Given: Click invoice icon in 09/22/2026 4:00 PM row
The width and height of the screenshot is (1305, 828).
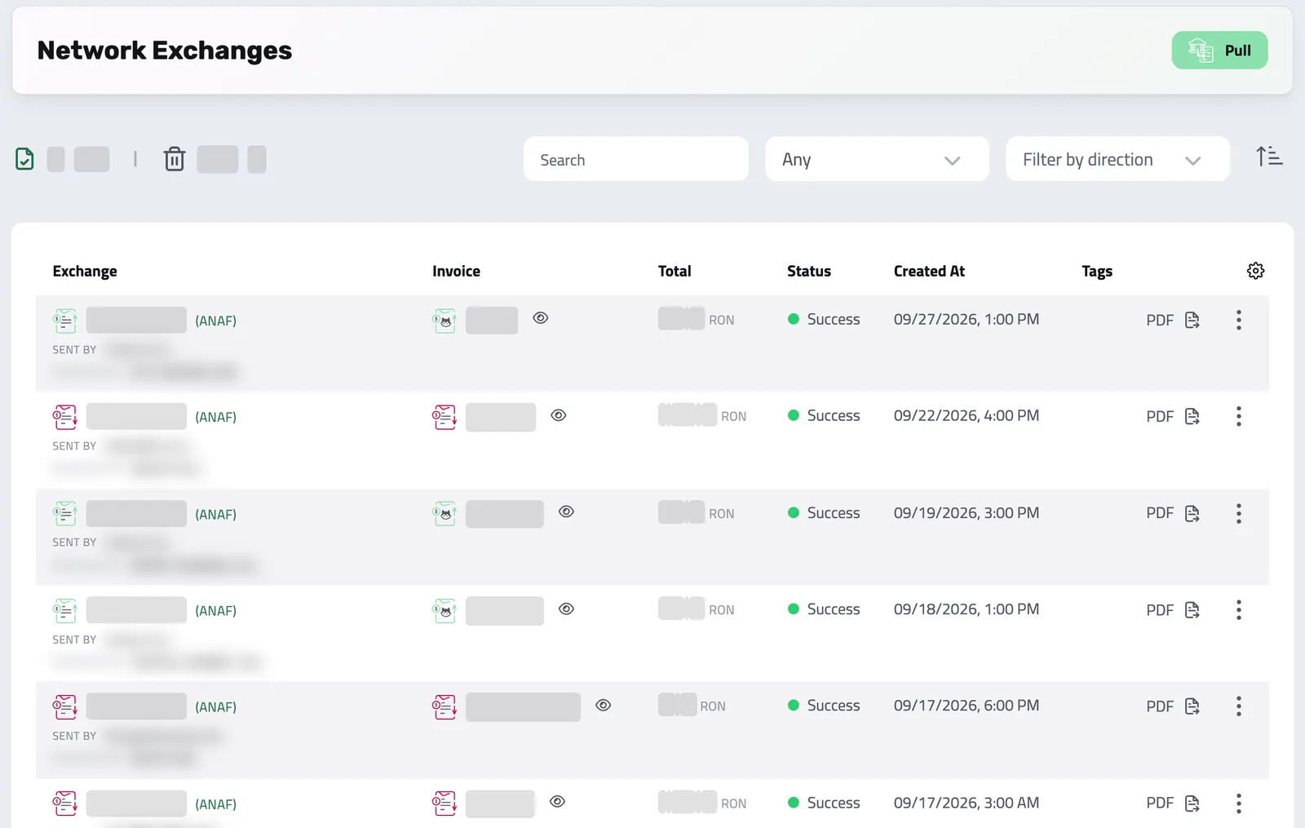Looking at the screenshot, I should pos(445,416).
